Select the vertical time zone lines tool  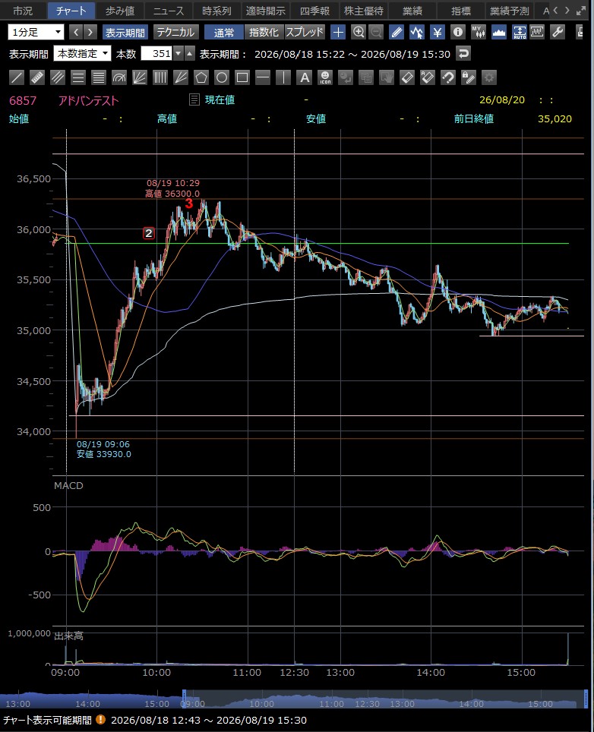click(x=160, y=77)
